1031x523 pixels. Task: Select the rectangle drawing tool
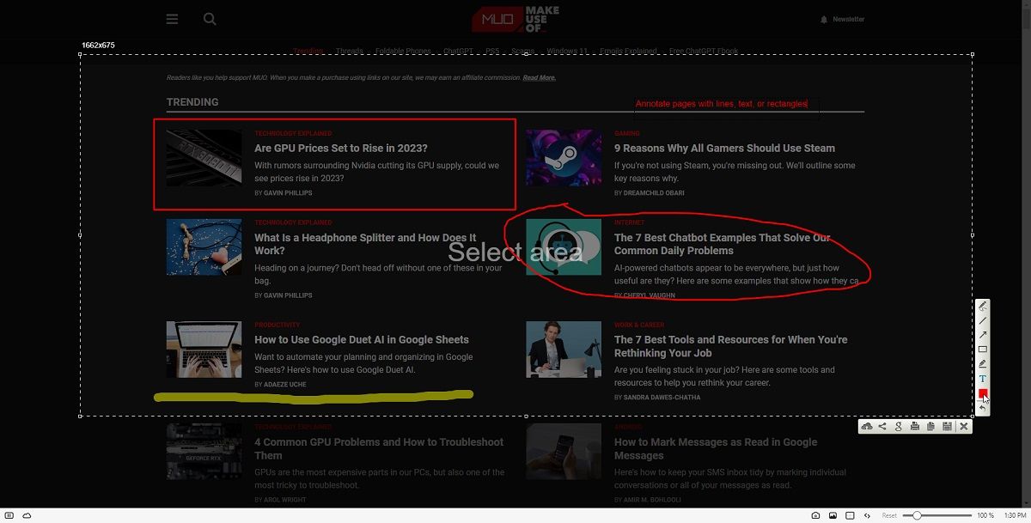(983, 350)
